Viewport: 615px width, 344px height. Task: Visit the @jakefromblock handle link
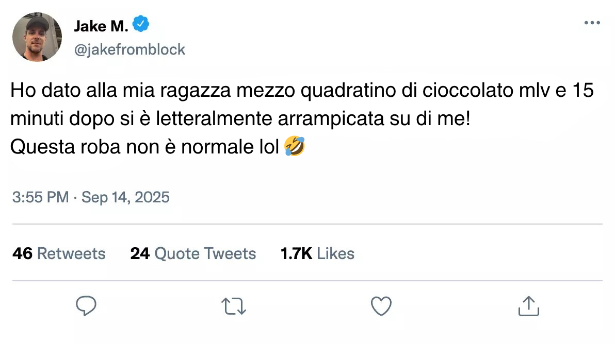tap(130, 49)
